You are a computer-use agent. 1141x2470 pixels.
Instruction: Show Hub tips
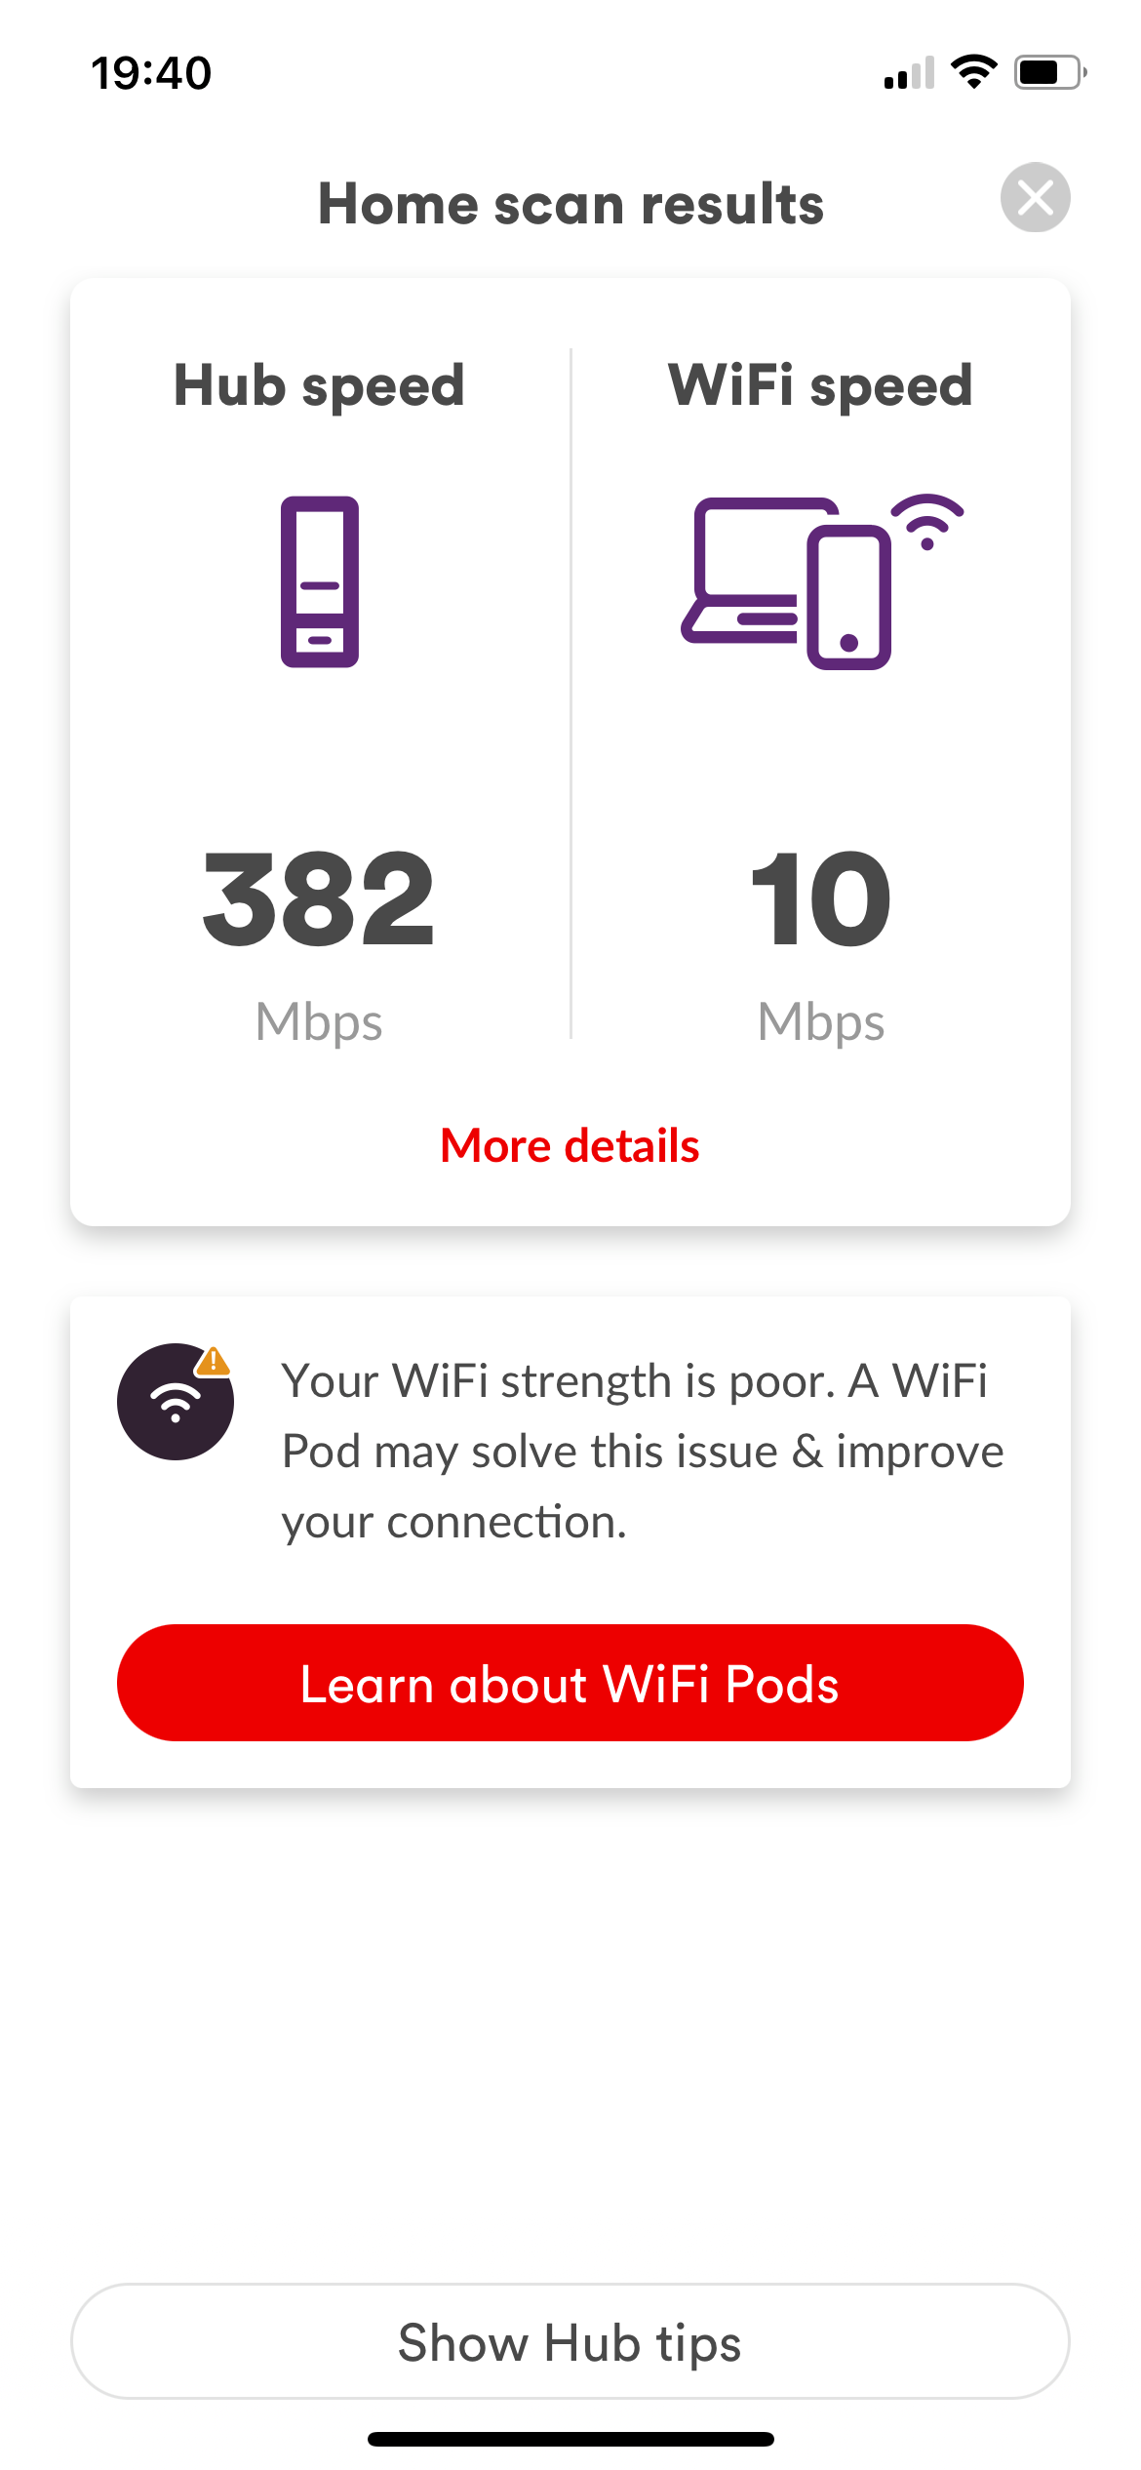[x=570, y=2341]
